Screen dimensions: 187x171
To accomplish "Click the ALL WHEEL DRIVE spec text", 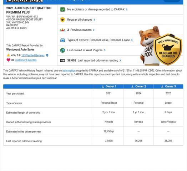I will point(16,28).
